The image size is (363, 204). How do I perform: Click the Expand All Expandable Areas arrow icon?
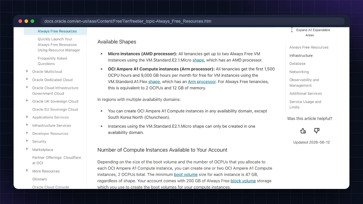[292, 30]
